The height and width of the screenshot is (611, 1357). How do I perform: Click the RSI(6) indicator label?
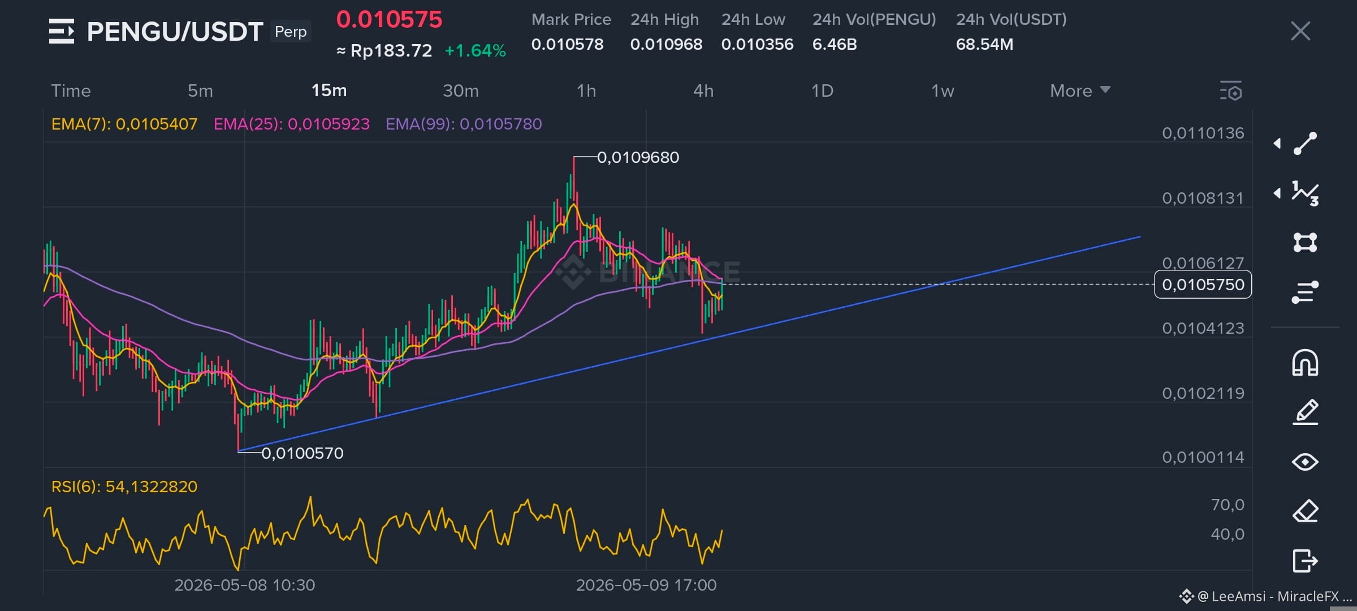point(124,487)
